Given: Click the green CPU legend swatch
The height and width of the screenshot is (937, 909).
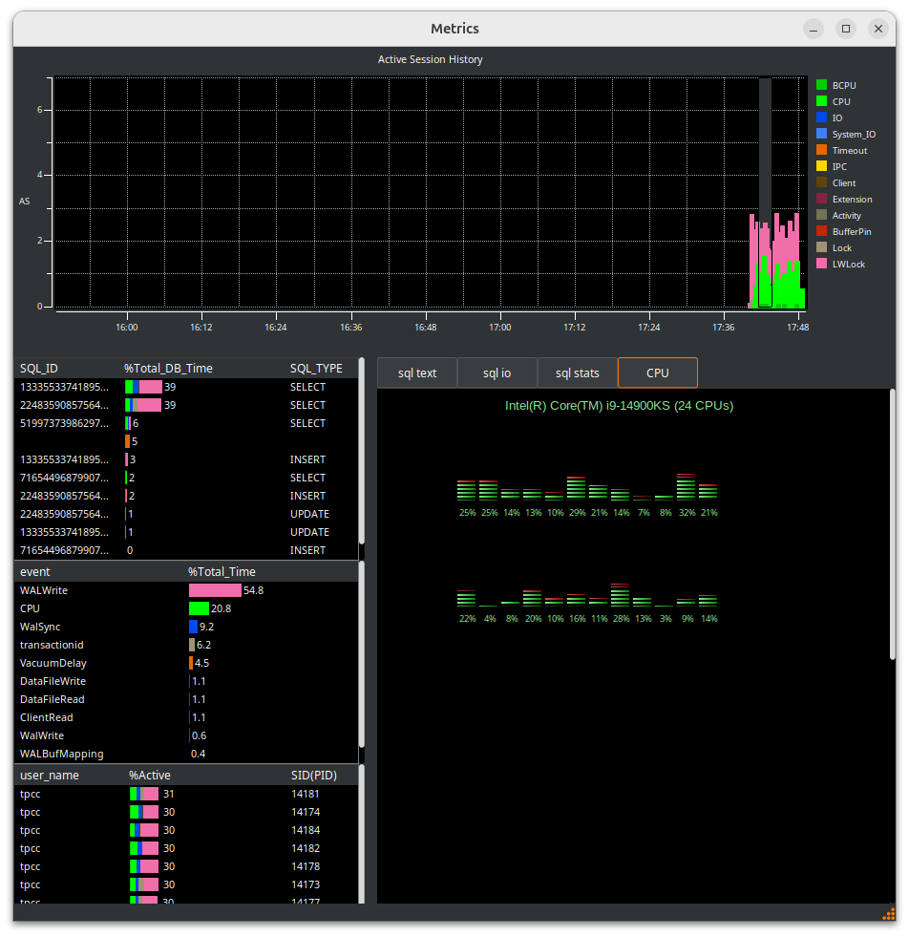Looking at the screenshot, I should point(821,101).
